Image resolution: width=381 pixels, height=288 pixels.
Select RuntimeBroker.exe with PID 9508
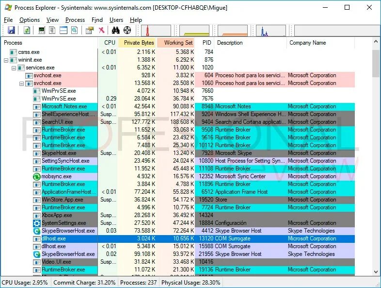point(178,130)
